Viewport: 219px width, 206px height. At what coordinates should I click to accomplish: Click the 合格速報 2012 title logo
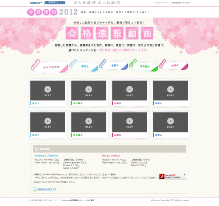pyautogui.click(x=52, y=12)
